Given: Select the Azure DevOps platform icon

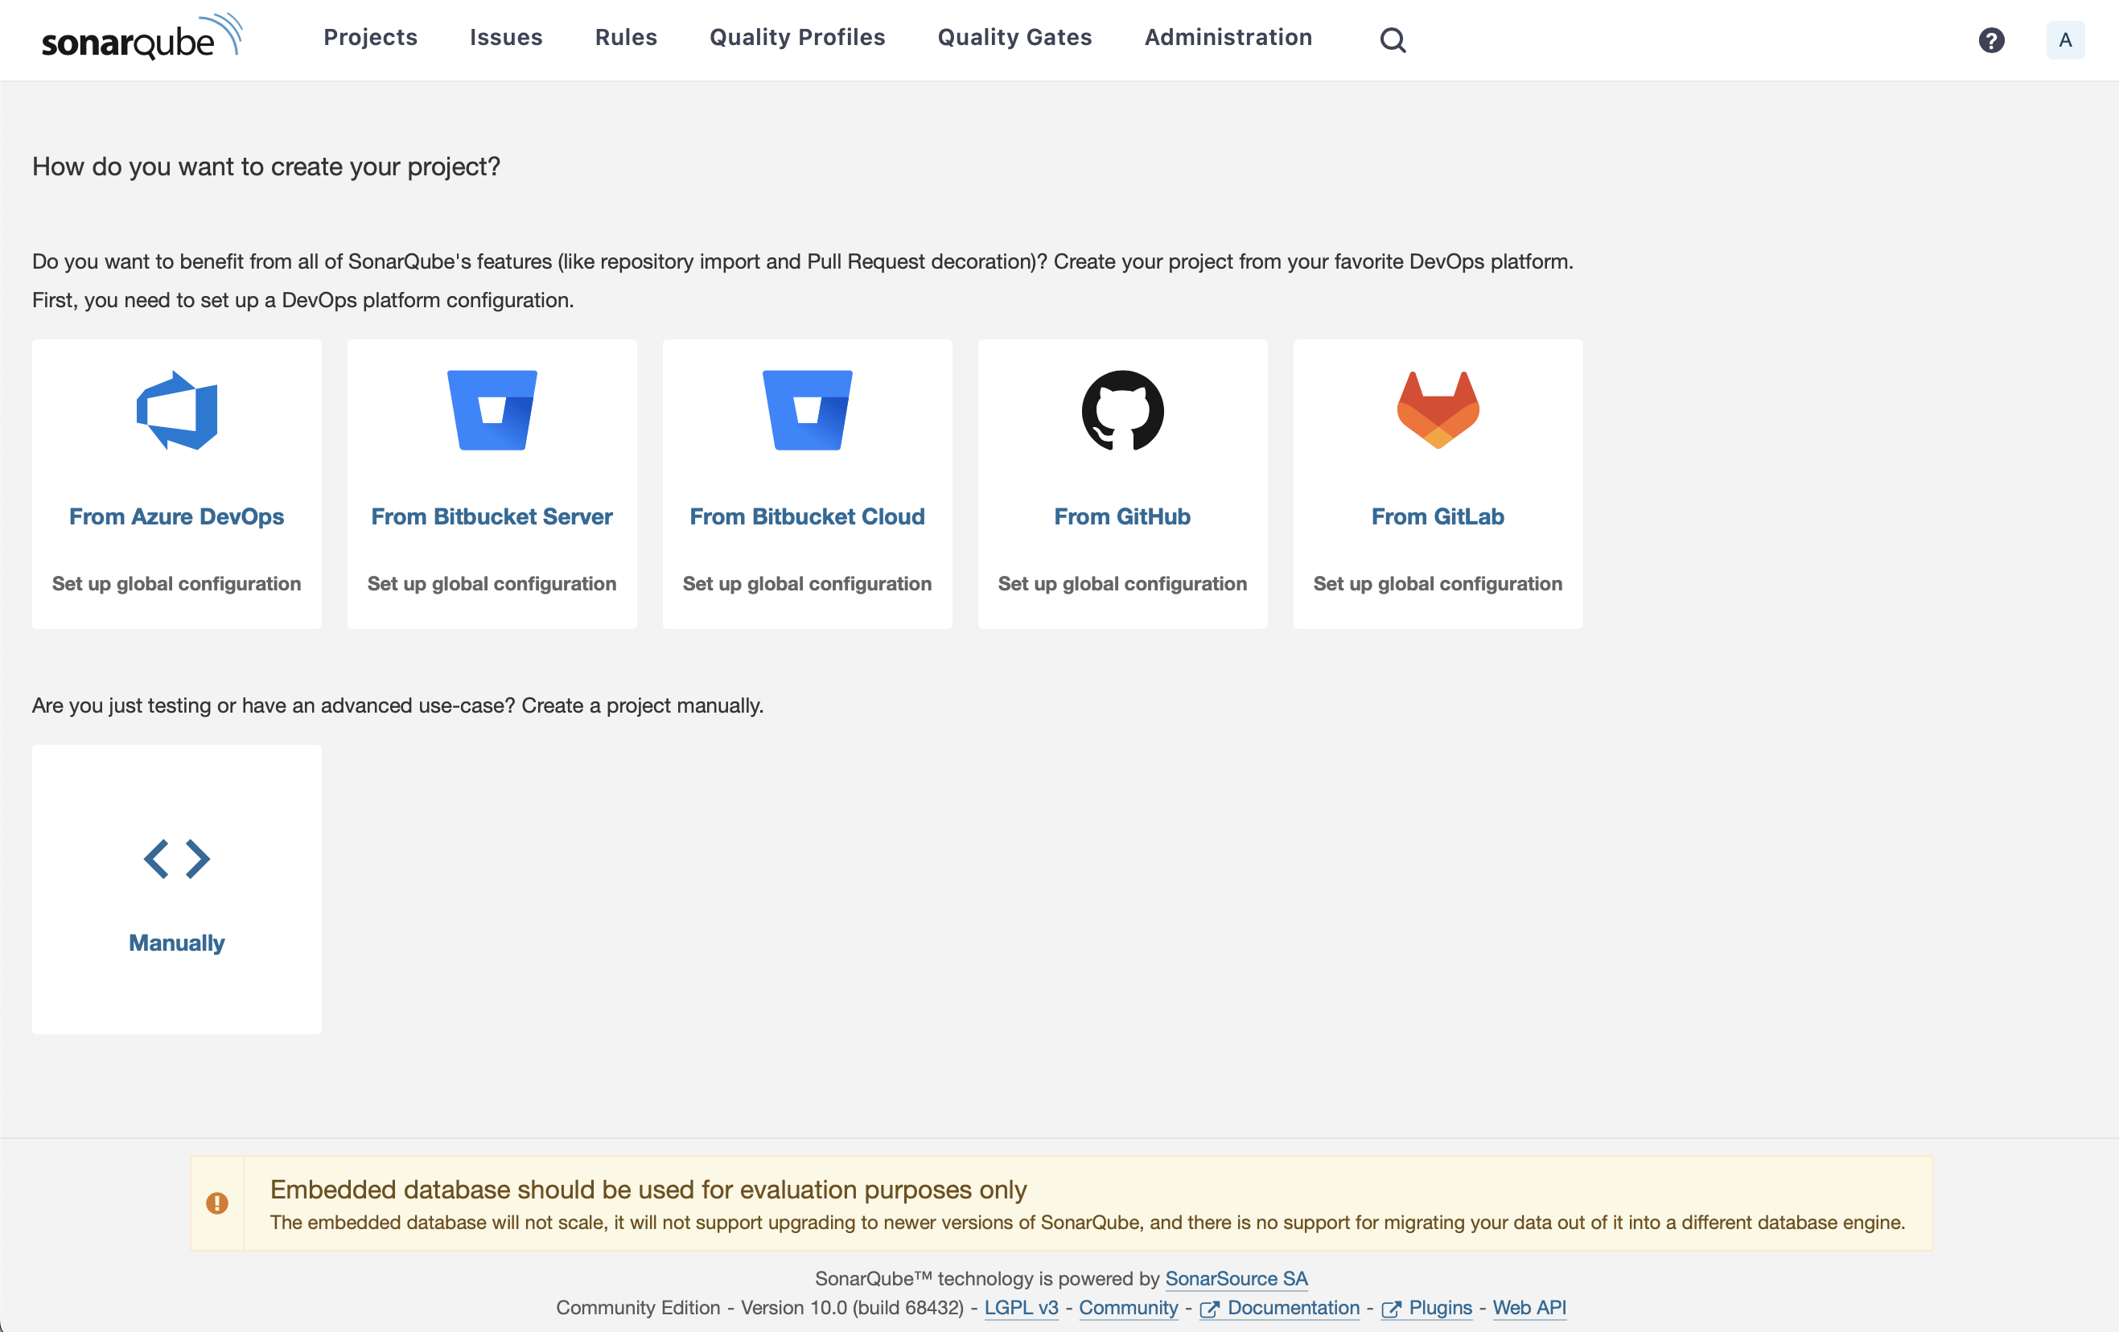Looking at the screenshot, I should tap(176, 411).
